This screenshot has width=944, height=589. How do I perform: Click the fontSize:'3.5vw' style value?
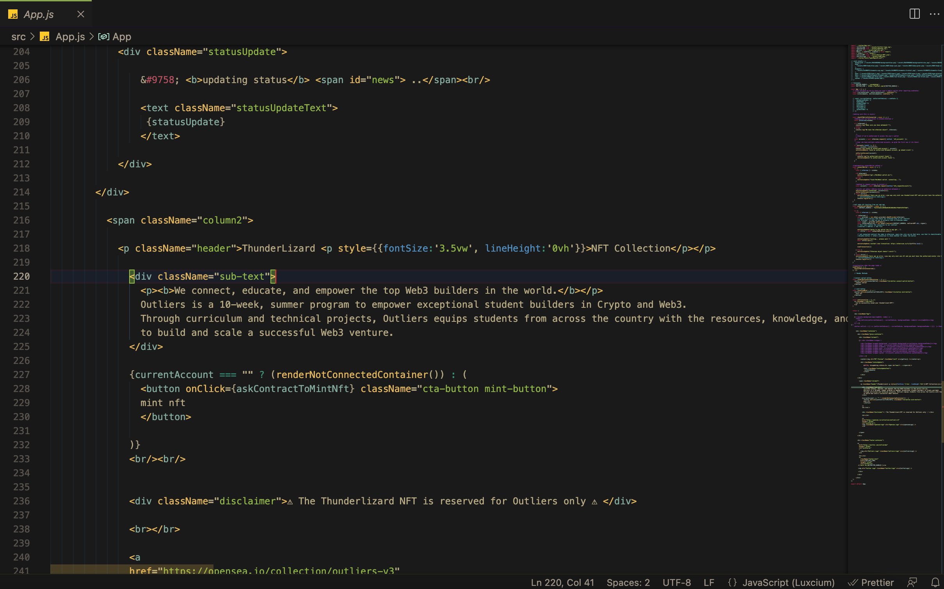[428, 248]
